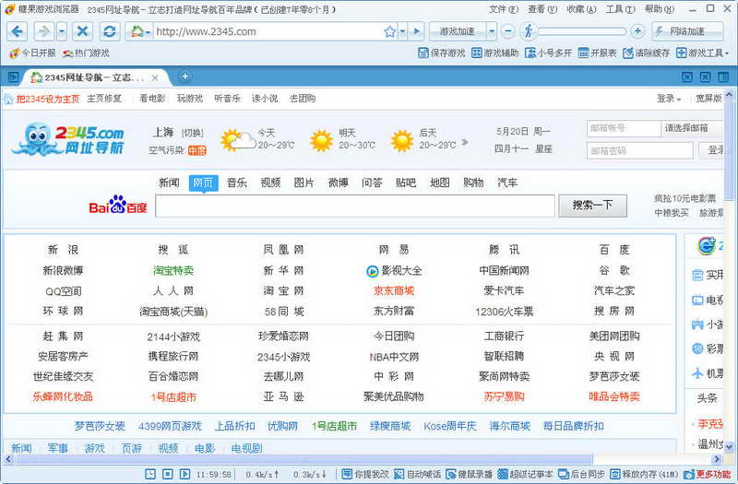Image resolution: width=738 pixels, height=484 pixels.
Task: Click the Baidu search input field
Action: click(x=355, y=206)
